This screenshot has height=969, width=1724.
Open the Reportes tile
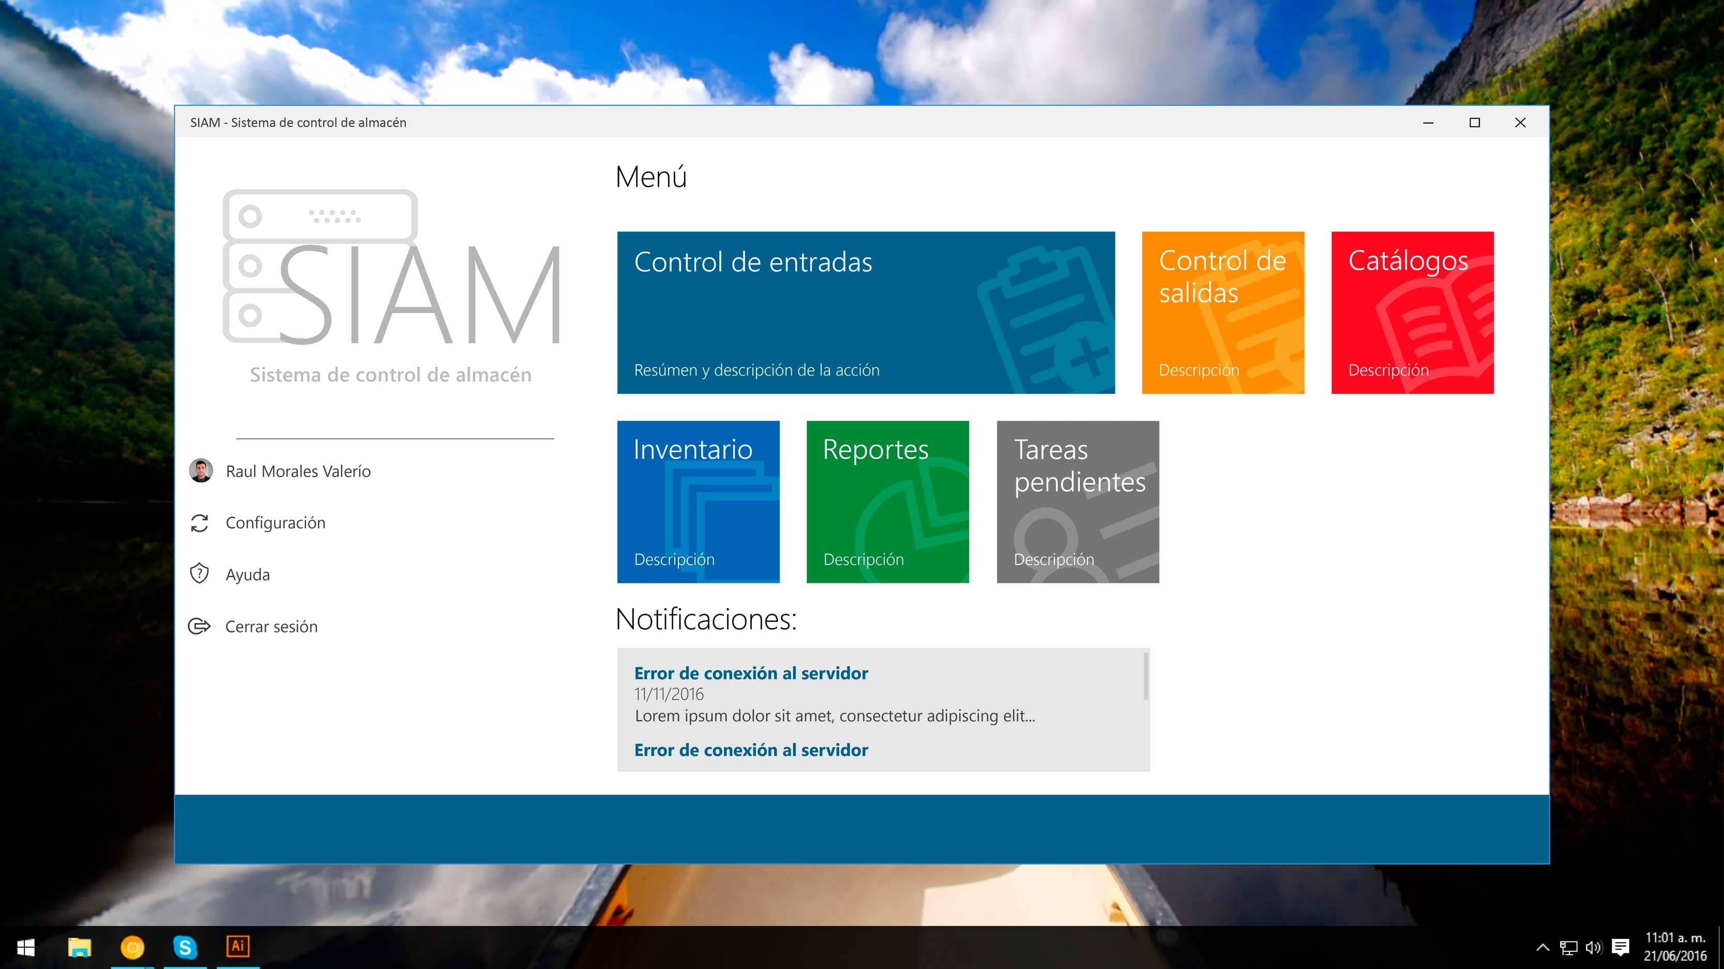887,501
